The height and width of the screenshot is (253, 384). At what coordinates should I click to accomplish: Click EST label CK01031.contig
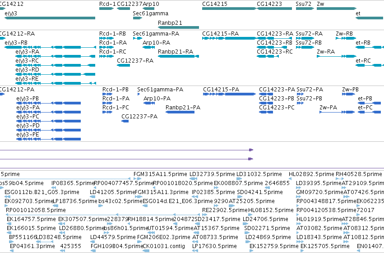tap(164, 246)
